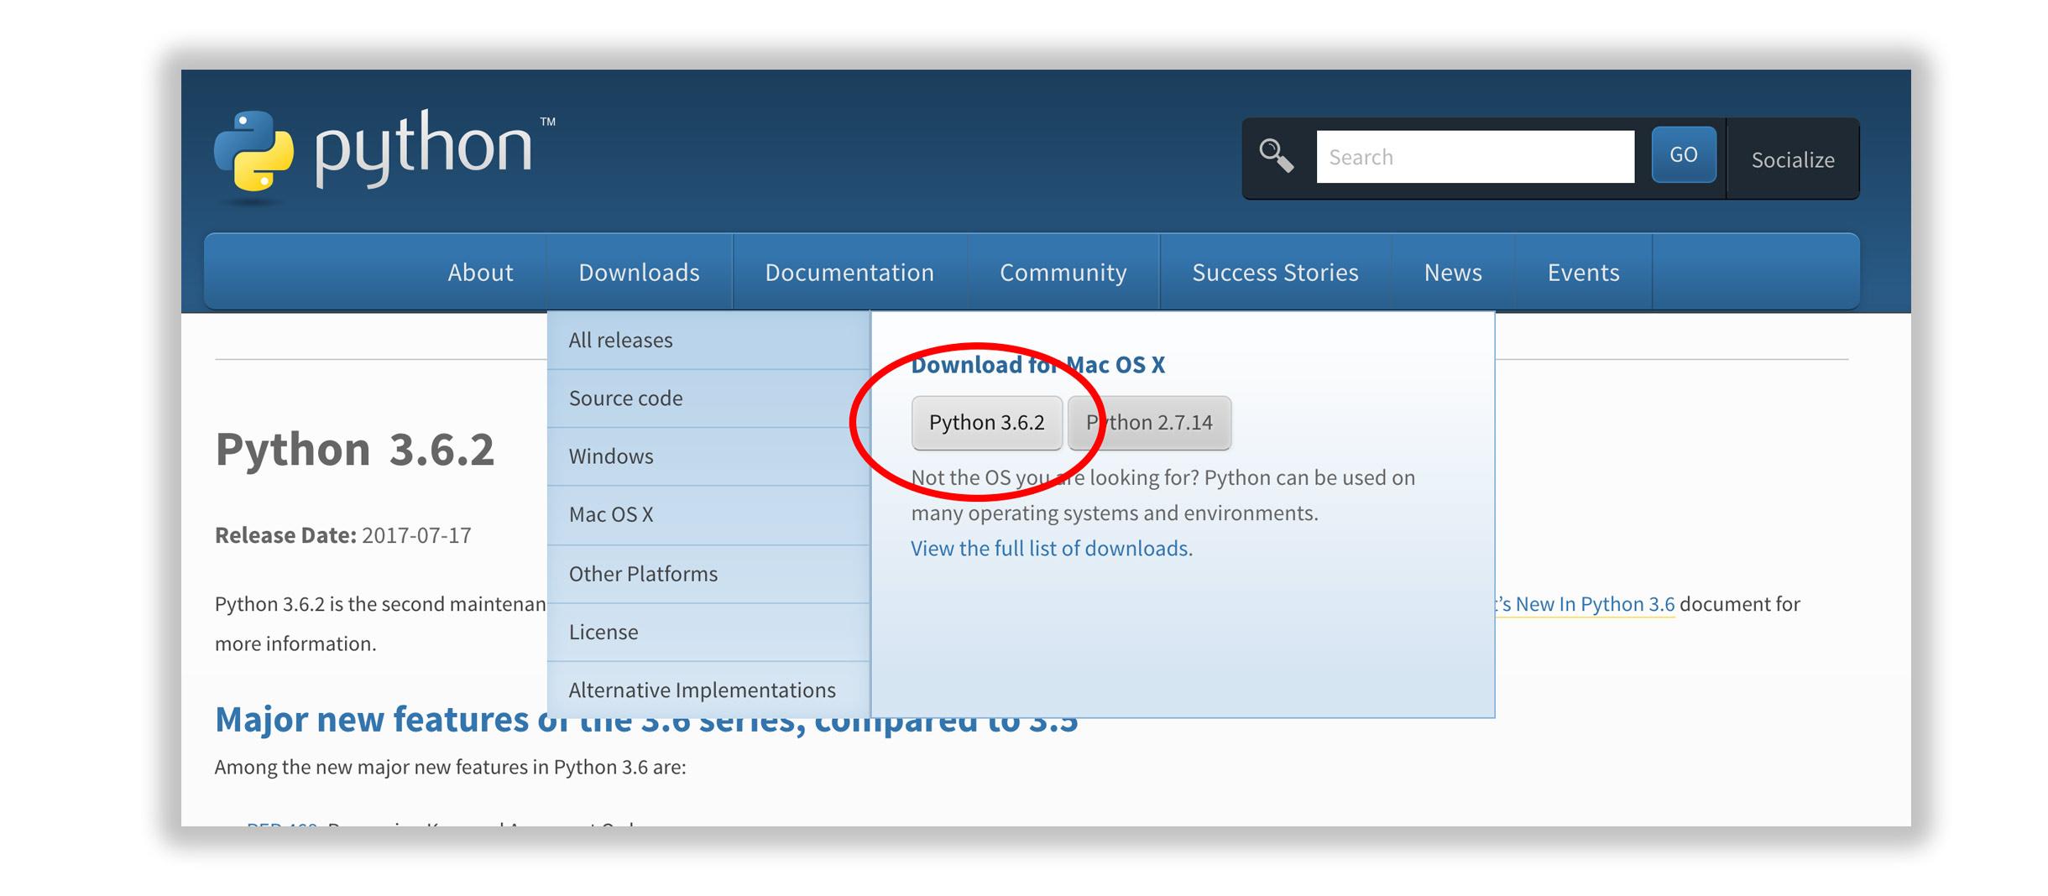Select Mac OS X in Downloads dropdown
The width and height of the screenshot is (2048, 896).
(x=708, y=514)
